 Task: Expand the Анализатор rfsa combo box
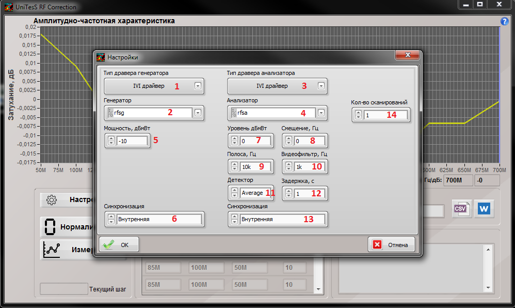(321, 113)
